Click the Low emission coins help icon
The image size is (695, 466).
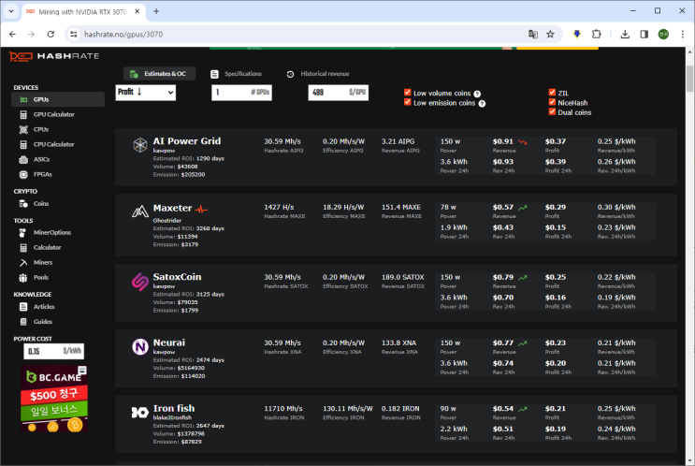[482, 104]
